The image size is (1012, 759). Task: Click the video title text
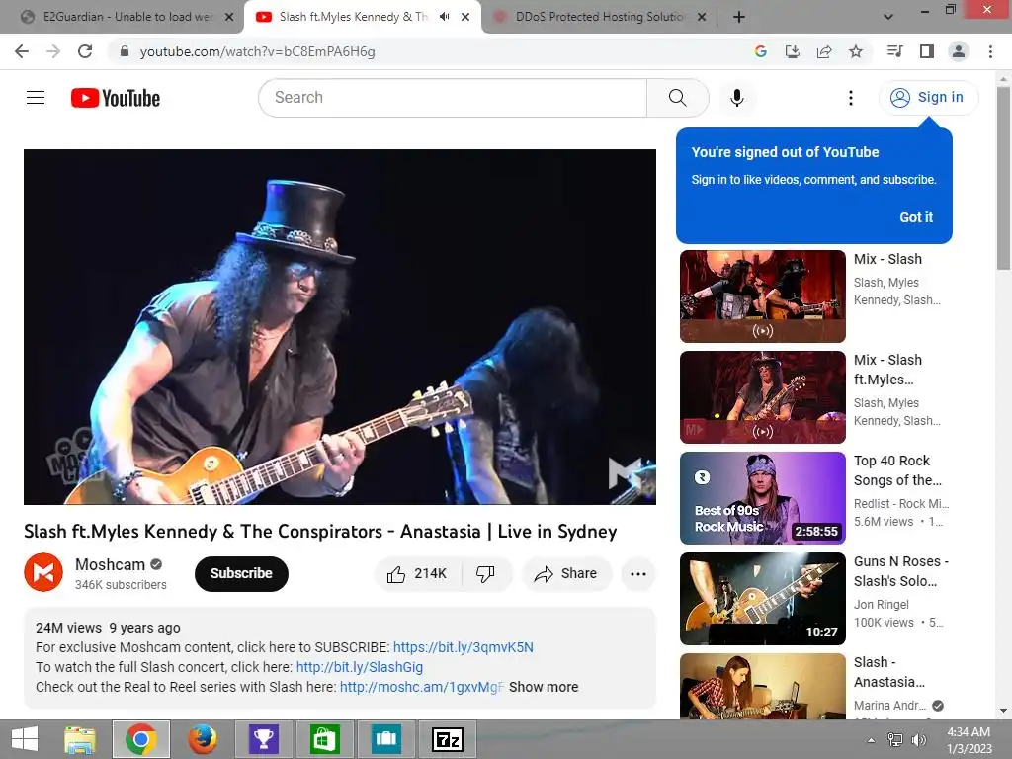click(x=320, y=531)
